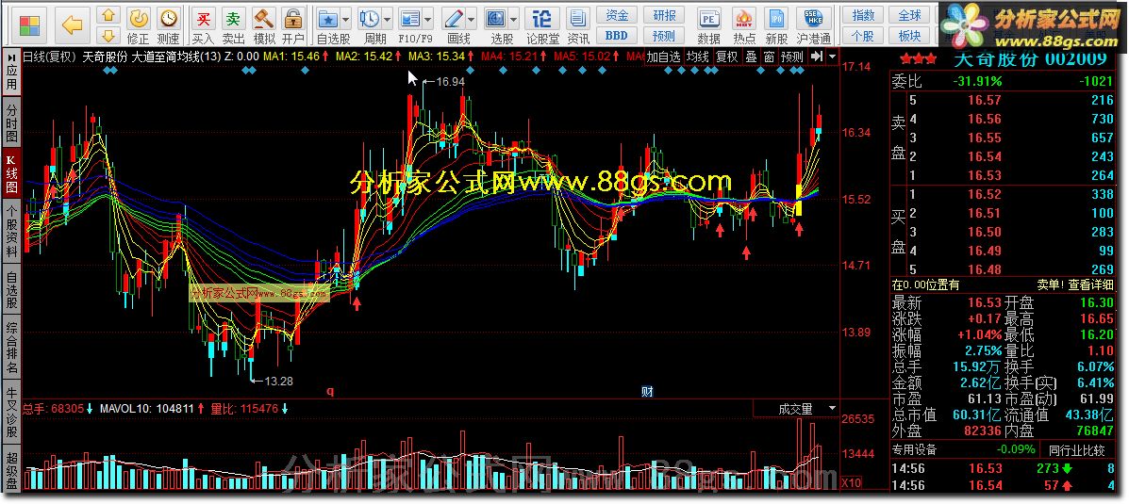Click the 指数 index button

tap(863, 15)
